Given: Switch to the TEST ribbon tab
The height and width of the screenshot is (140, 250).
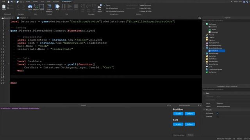Looking at the screenshot, I should pos(43,2).
